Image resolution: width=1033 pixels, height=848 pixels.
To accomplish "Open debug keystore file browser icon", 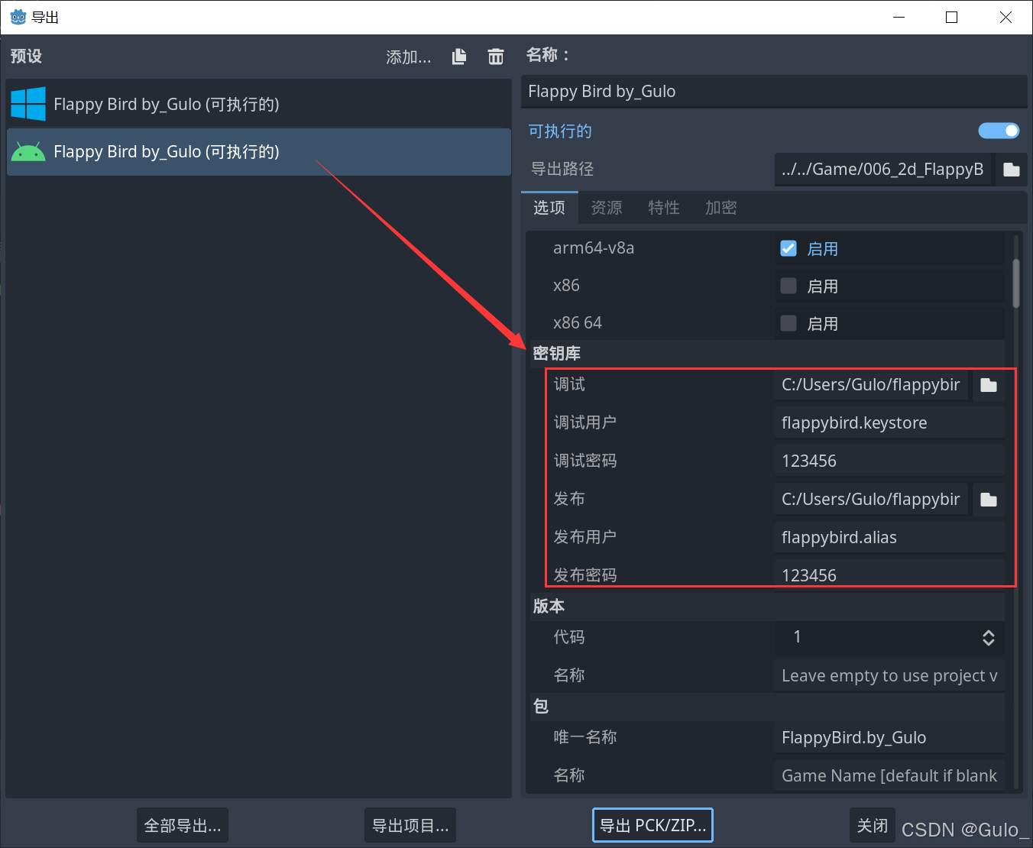I will click(x=989, y=385).
